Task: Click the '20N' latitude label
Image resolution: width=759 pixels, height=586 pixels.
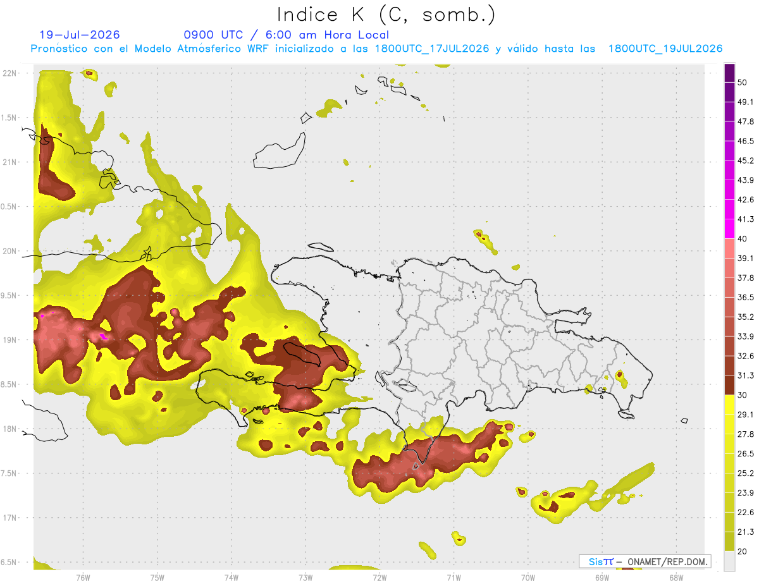Action: (9, 251)
